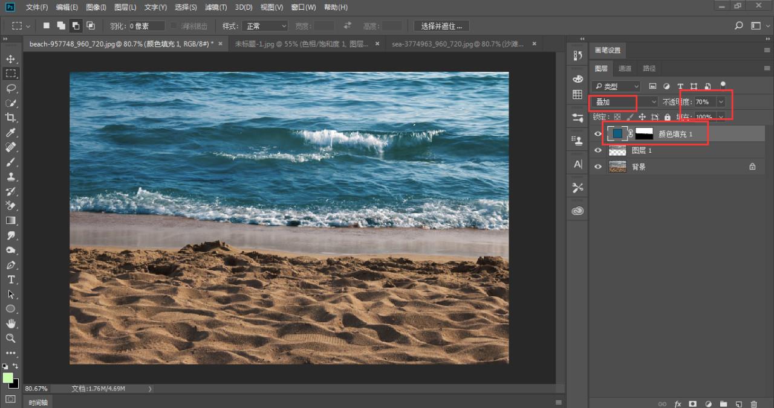Expand the 不透明度 opacity dropdown arrow
This screenshot has height=408, width=774.
click(720, 102)
